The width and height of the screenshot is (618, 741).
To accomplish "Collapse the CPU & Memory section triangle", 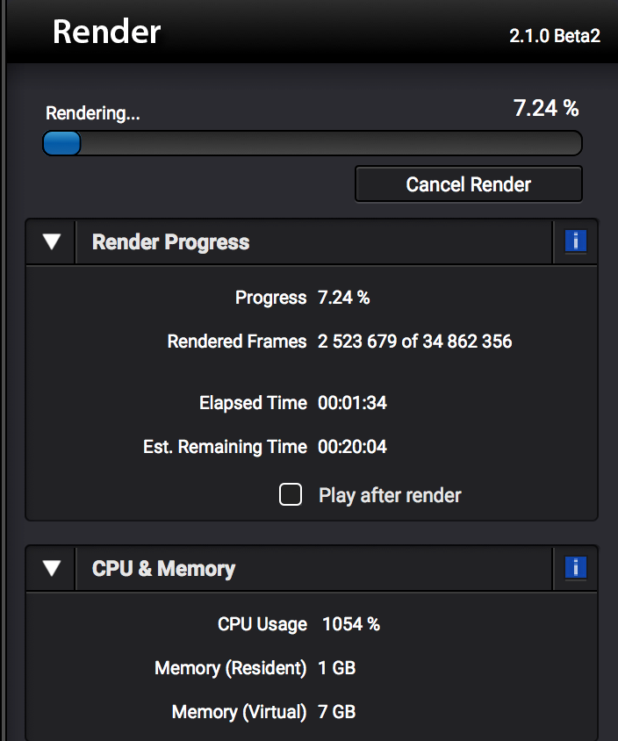I will (x=52, y=568).
